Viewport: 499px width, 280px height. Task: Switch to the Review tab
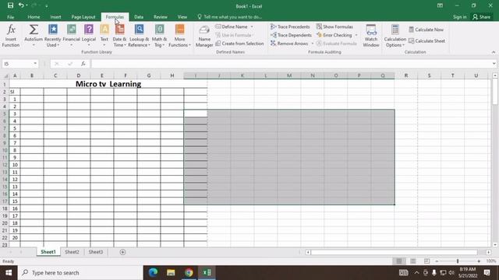161,17
